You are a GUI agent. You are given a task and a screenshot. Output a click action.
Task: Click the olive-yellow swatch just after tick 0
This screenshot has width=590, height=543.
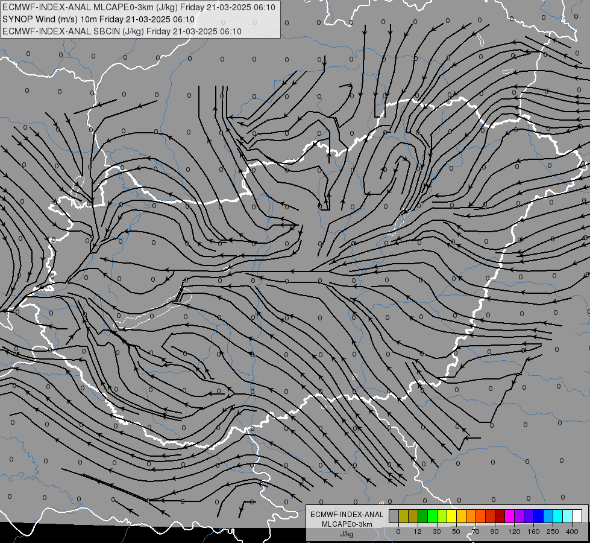(x=403, y=516)
